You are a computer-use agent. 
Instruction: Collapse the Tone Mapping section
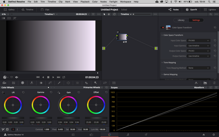tap(162, 62)
